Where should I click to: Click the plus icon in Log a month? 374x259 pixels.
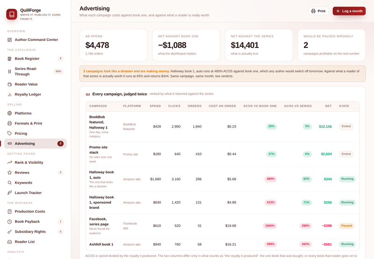(338, 11)
